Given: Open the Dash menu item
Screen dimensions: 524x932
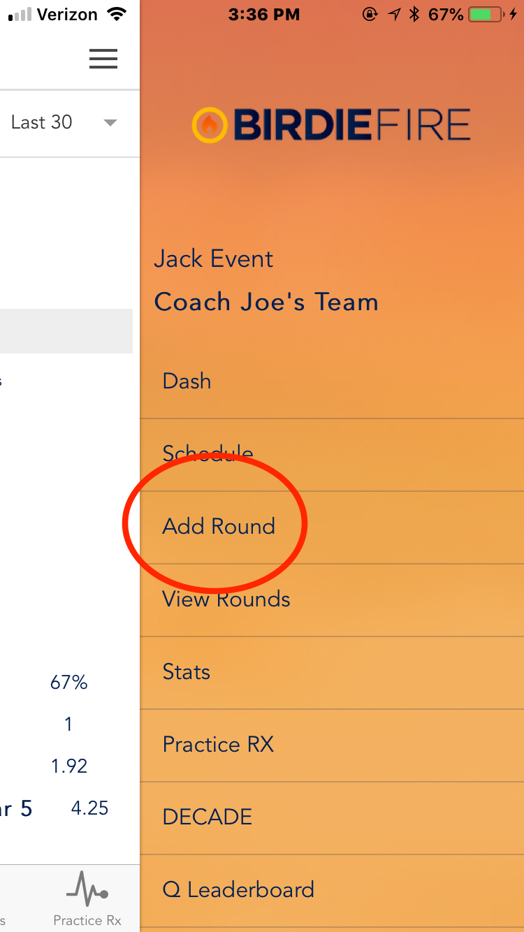Looking at the screenshot, I should [187, 381].
